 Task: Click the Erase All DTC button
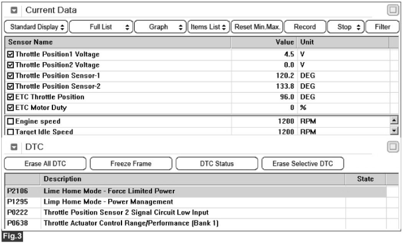tap(45, 164)
